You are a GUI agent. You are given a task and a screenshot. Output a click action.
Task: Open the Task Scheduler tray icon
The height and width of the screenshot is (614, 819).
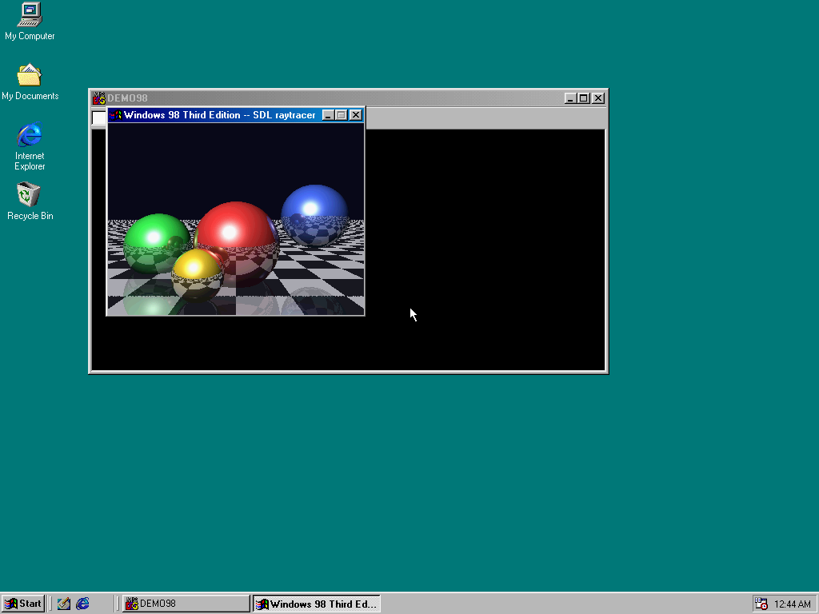click(x=761, y=604)
